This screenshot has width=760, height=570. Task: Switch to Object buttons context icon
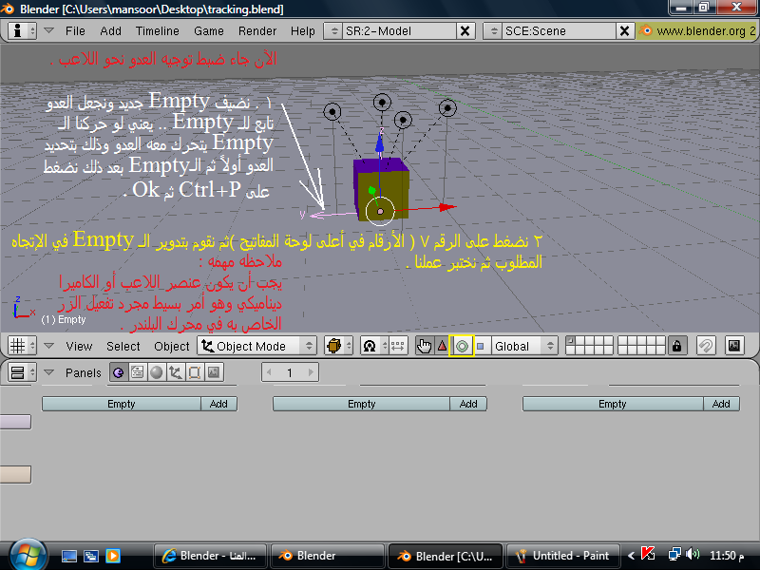pyautogui.click(x=176, y=372)
